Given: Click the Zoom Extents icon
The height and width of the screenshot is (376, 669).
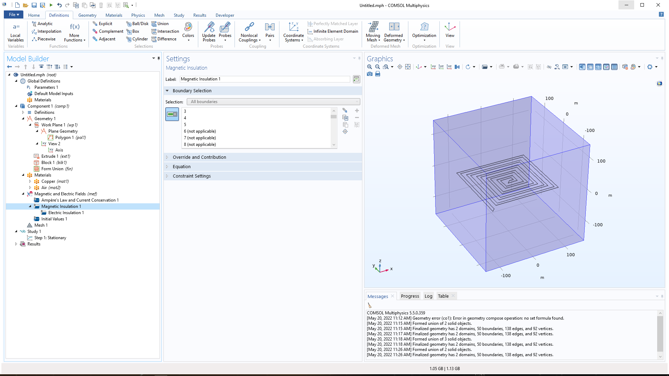Looking at the screenshot, I should click(x=408, y=67).
